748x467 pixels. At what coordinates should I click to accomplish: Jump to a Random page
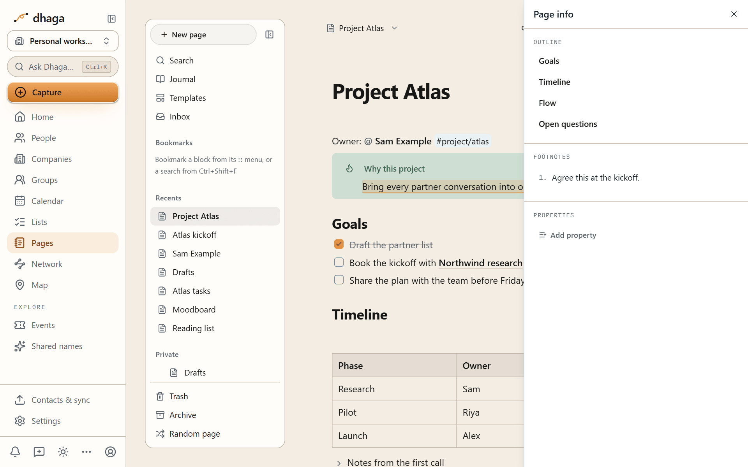(215, 434)
